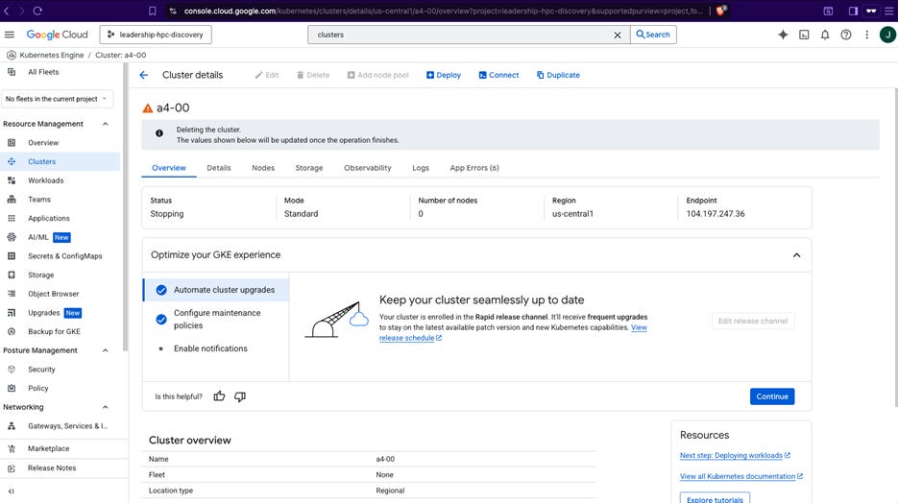Click the blue Continue button

(772, 396)
